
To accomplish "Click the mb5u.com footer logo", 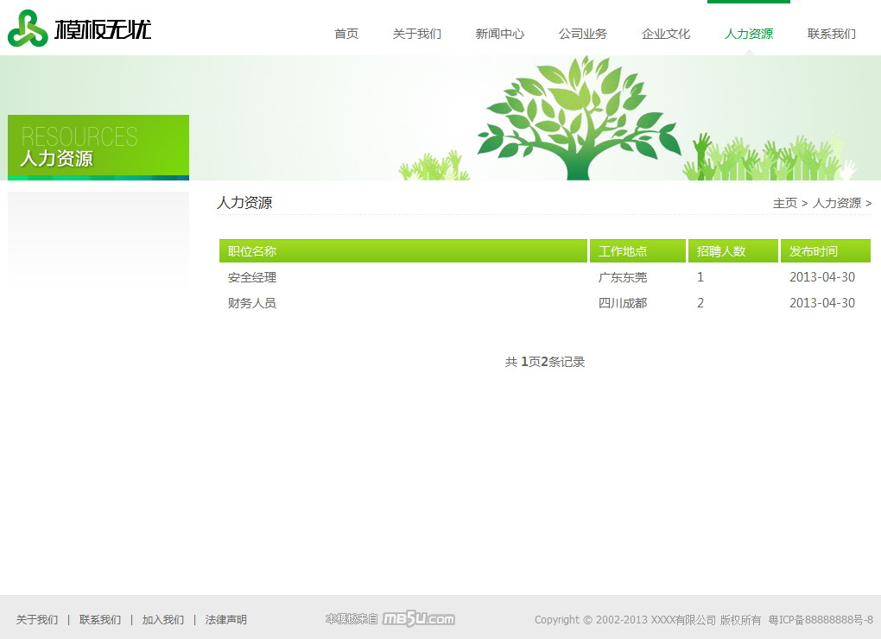I will [x=418, y=619].
